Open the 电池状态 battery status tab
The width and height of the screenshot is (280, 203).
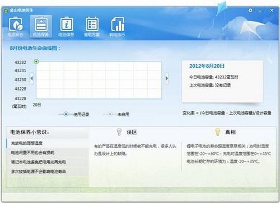pos(15,26)
